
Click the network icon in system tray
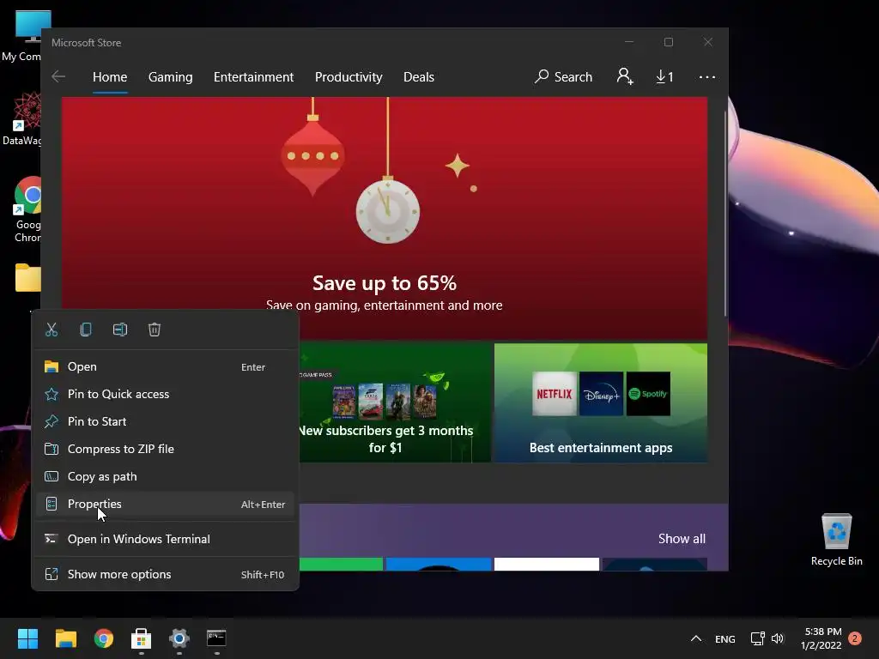[757, 638]
